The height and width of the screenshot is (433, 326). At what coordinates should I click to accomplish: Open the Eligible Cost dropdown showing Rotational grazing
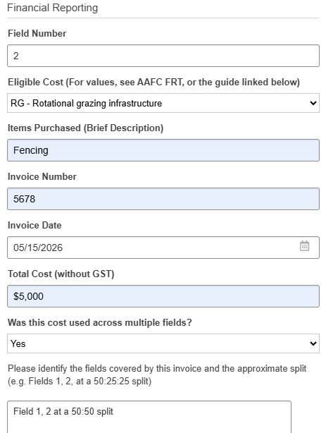click(163, 103)
